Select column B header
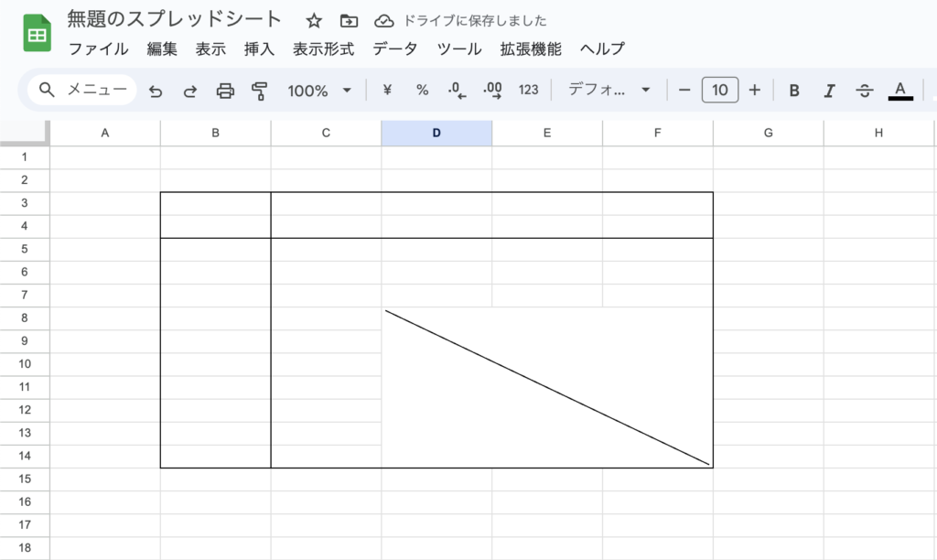The image size is (937, 560). [x=216, y=133]
